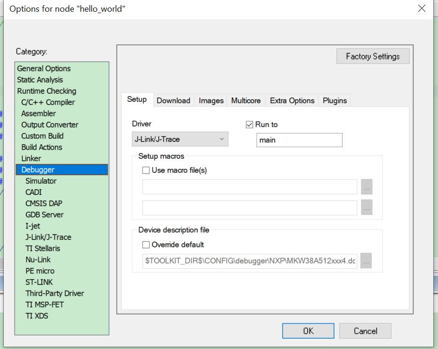Screen dimensions: 438x349
Task: Cancel the options dialog
Action: point(365,331)
